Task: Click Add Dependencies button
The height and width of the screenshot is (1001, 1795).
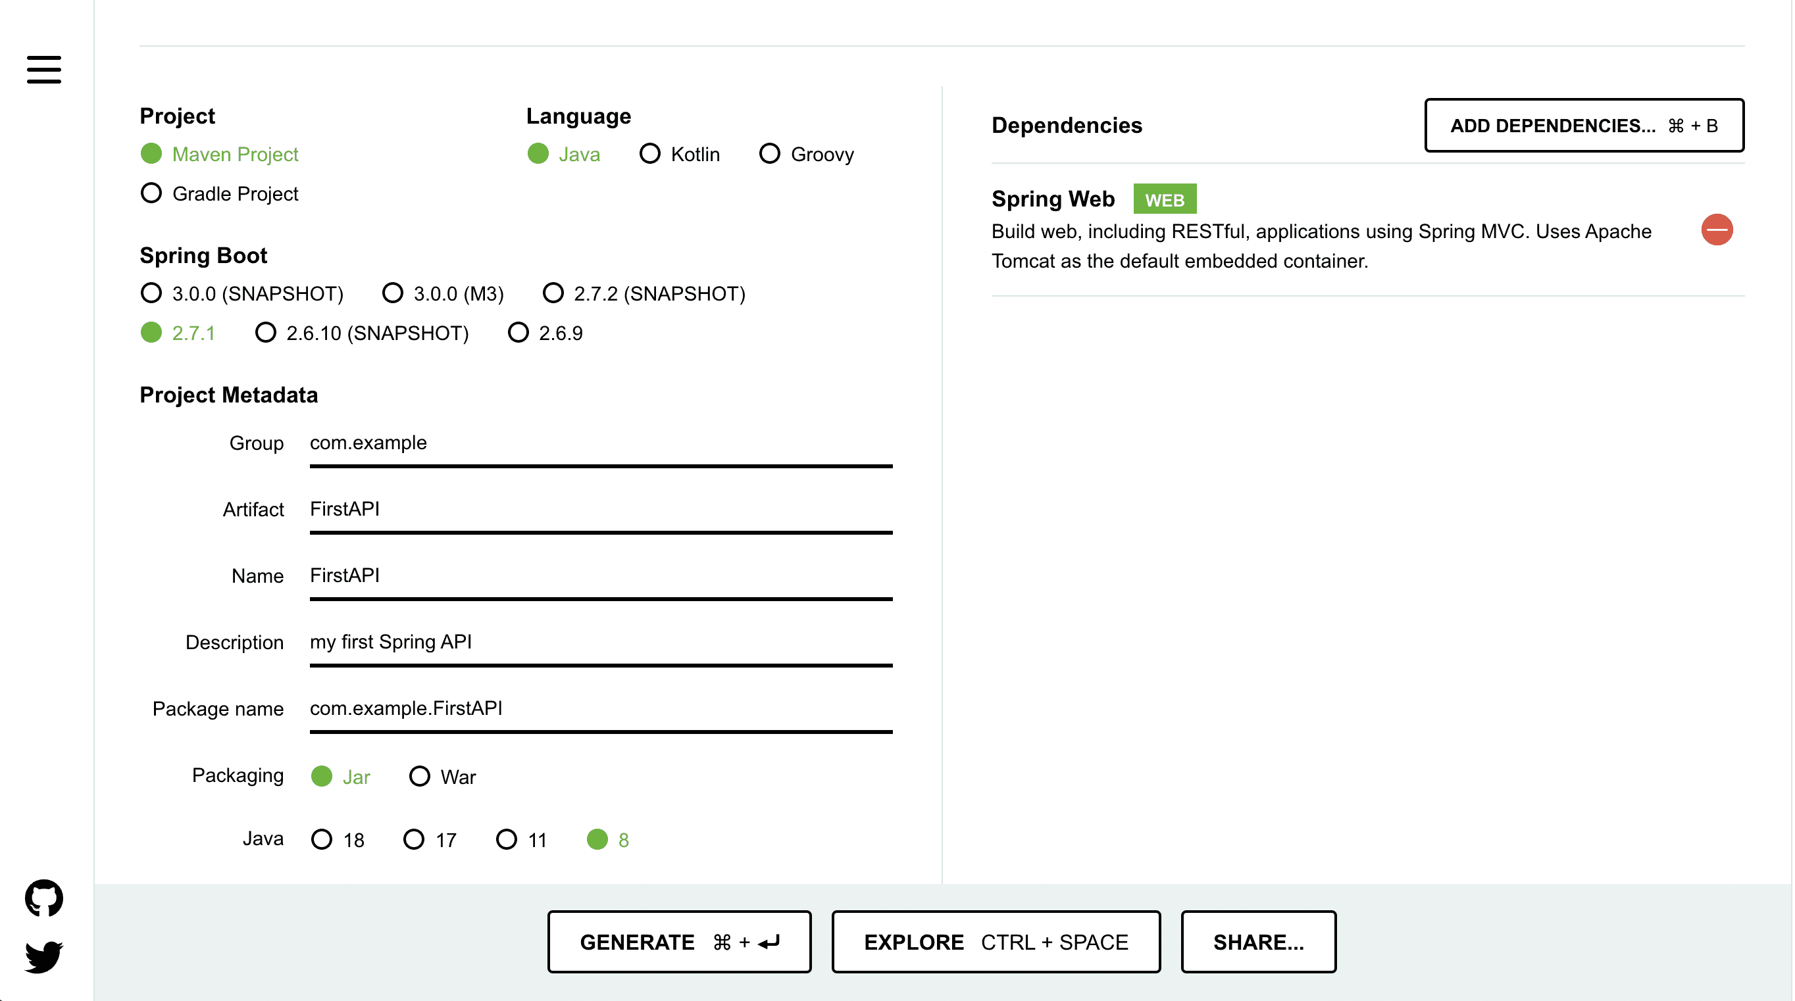Action: tap(1583, 126)
